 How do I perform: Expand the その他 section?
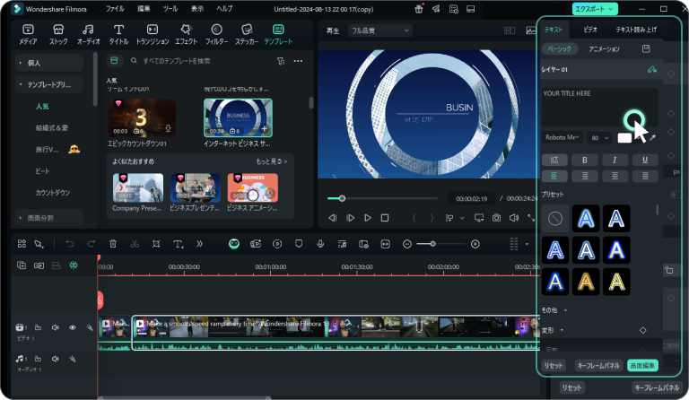(x=565, y=310)
